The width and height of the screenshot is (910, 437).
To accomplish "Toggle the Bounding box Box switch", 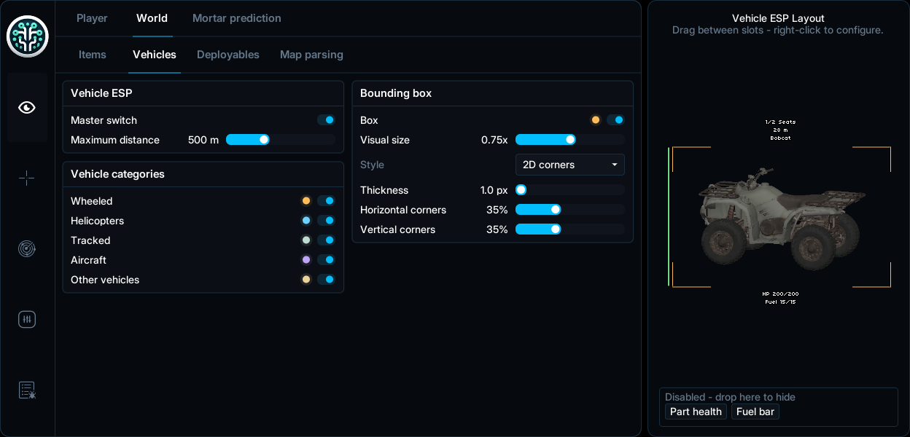I will [x=615, y=120].
